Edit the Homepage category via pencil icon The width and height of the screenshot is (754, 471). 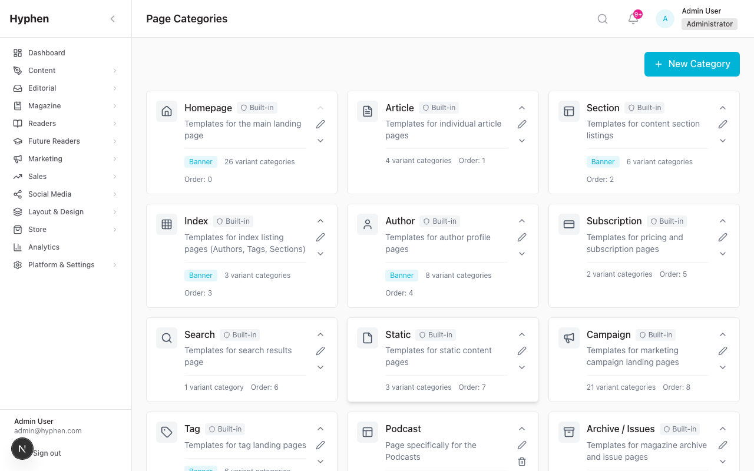click(x=320, y=124)
